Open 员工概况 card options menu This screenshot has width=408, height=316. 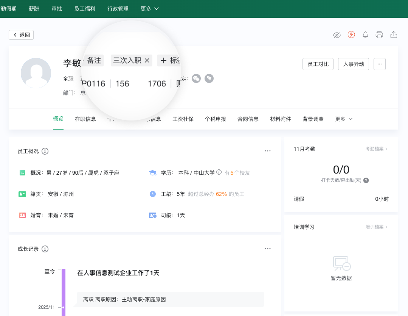[x=268, y=151]
